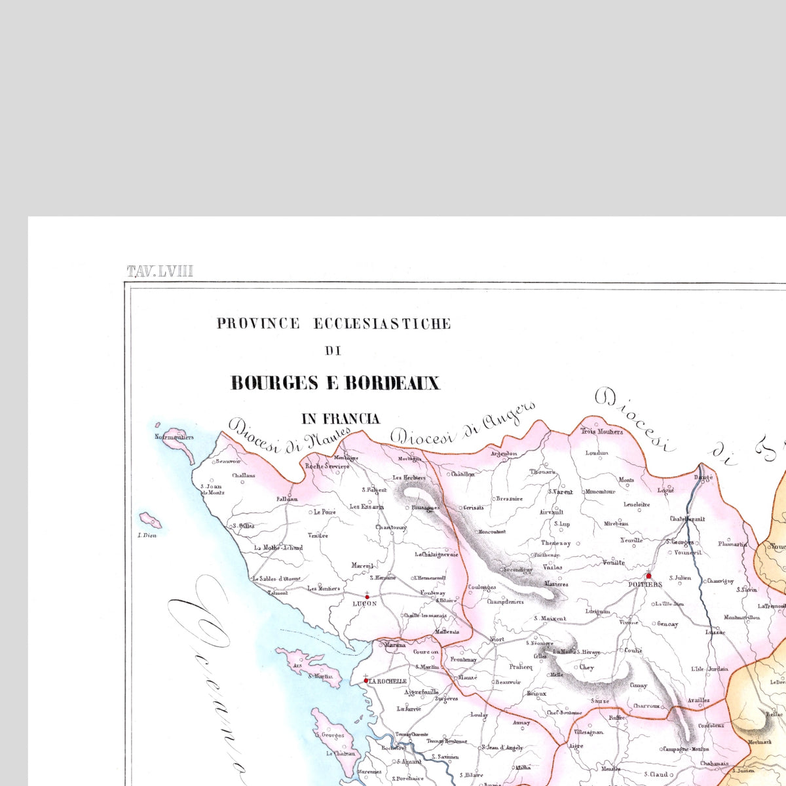Click the 'Confolens' town label
Image resolution: width=786 pixels, height=786 pixels.
711,726
